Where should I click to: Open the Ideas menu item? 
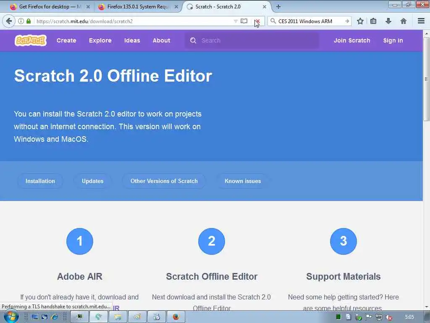click(x=132, y=41)
